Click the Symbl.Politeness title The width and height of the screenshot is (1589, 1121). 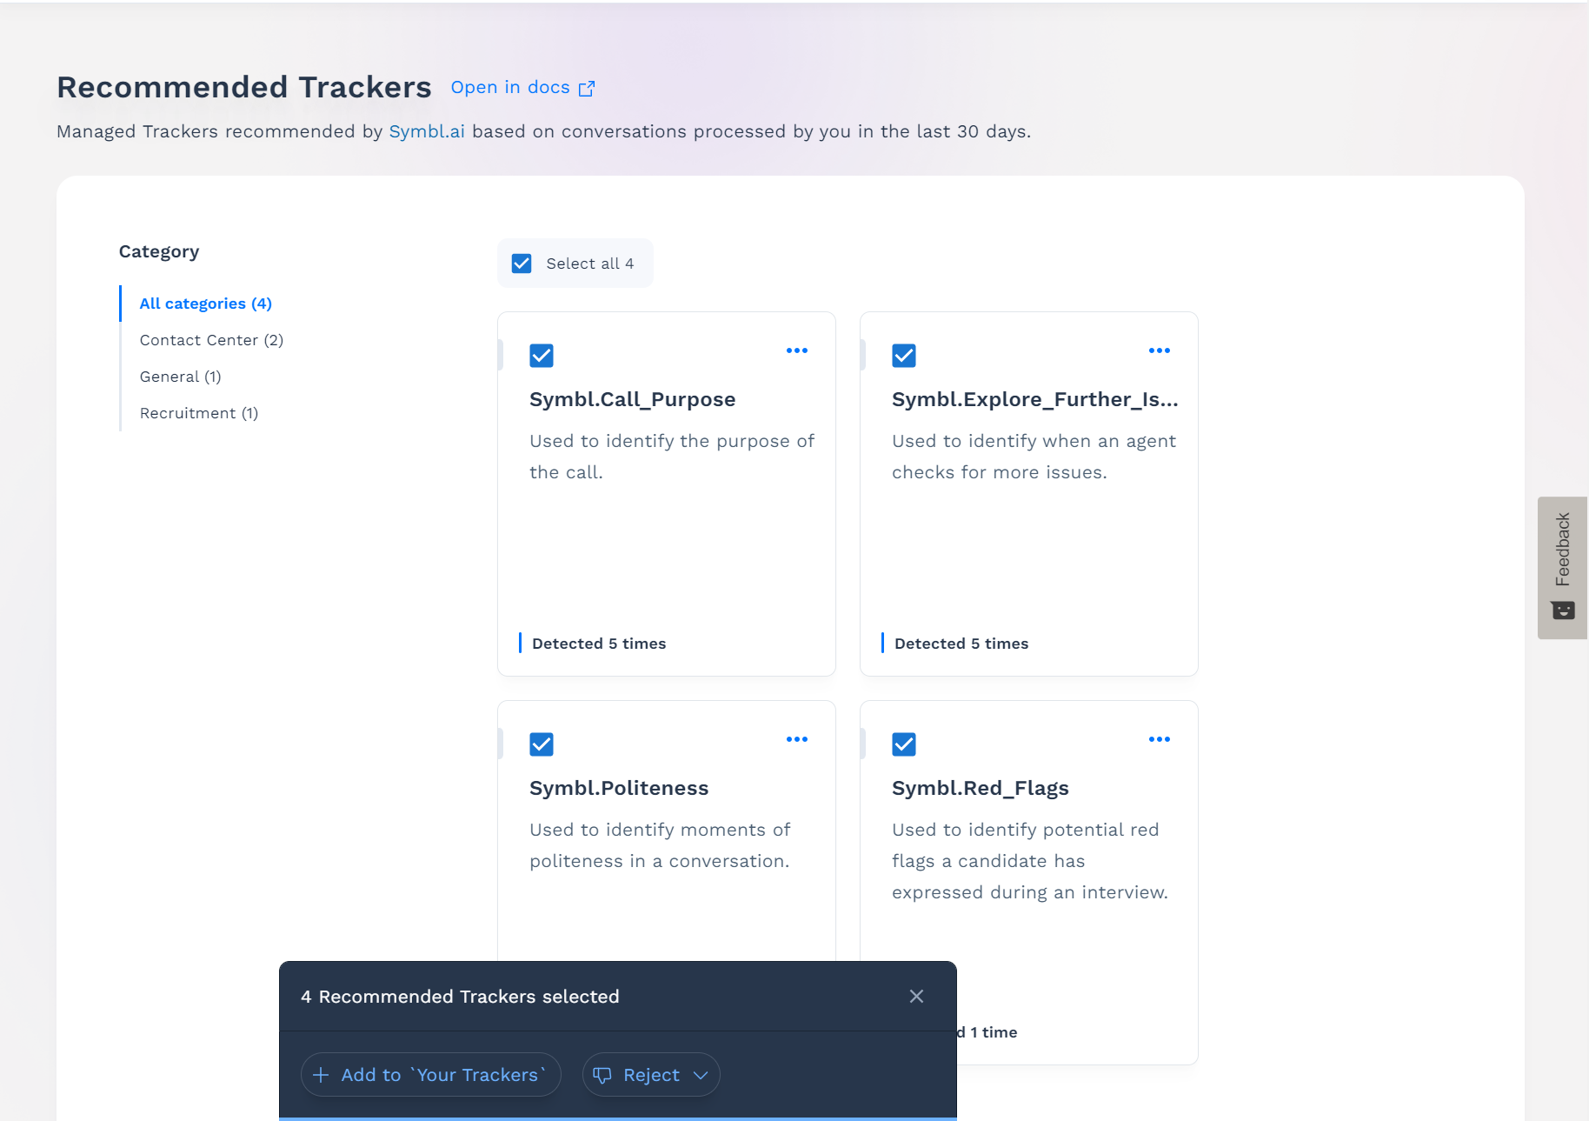619,788
